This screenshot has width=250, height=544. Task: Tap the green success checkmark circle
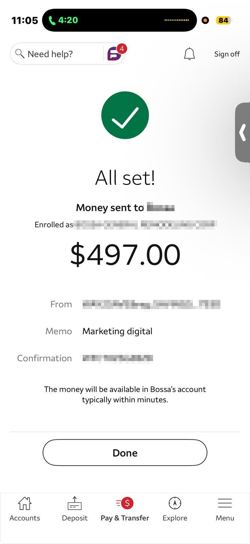[x=125, y=115]
